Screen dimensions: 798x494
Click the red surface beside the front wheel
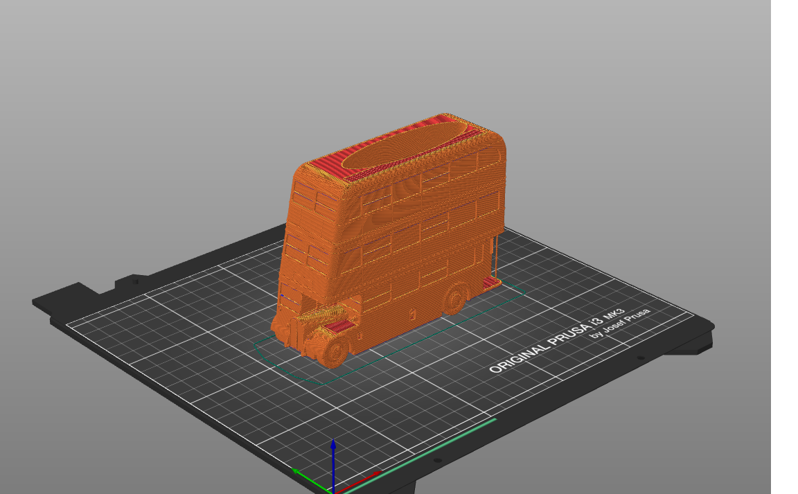point(340,326)
